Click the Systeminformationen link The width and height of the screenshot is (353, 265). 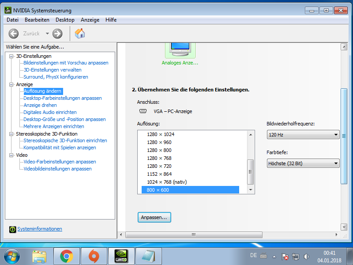pyautogui.click(x=40, y=229)
